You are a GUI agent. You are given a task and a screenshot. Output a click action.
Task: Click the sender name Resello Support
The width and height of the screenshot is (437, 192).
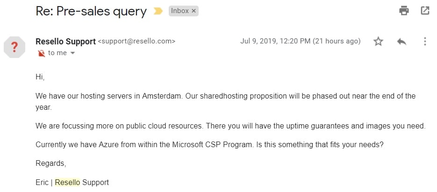(x=65, y=42)
